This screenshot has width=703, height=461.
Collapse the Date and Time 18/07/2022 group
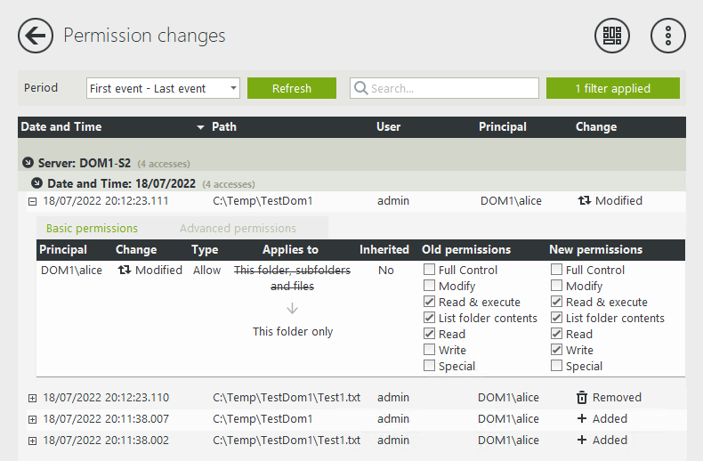click(x=36, y=183)
